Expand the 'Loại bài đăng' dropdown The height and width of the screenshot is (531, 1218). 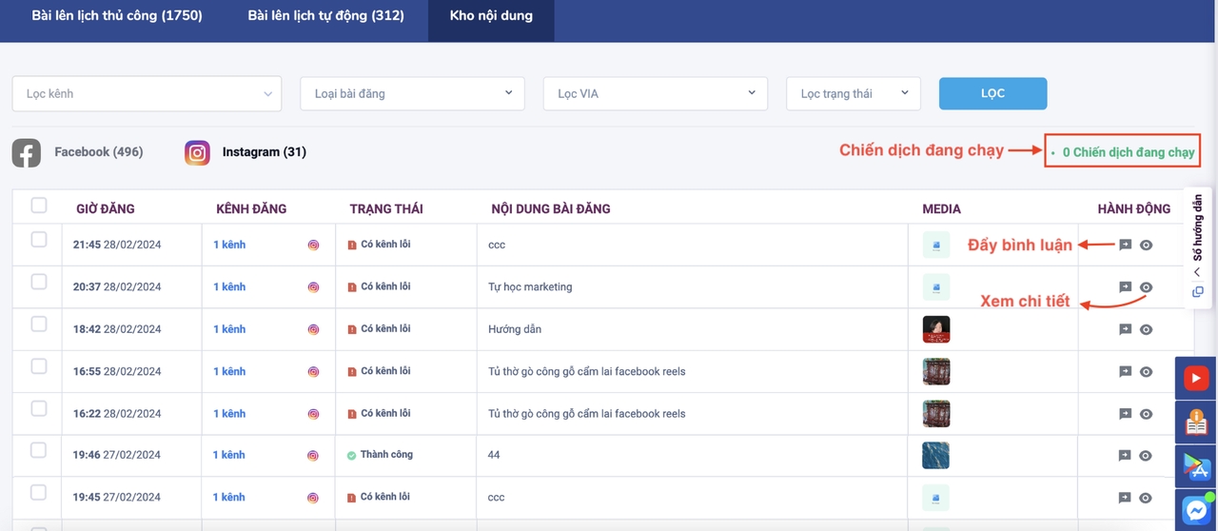click(x=412, y=94)
